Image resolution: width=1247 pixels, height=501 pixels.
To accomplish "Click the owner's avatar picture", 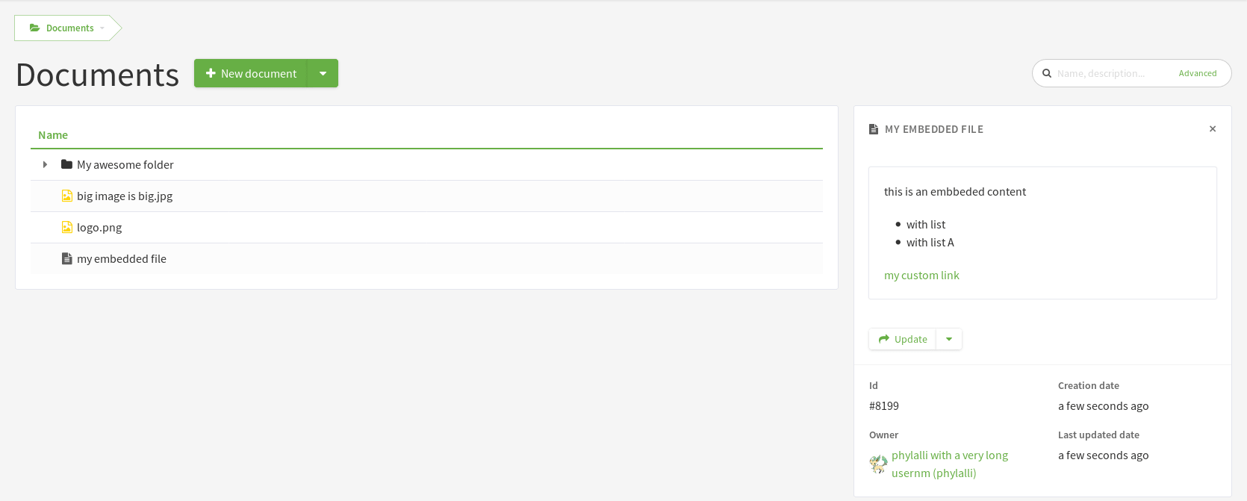I will pos(877,464).
